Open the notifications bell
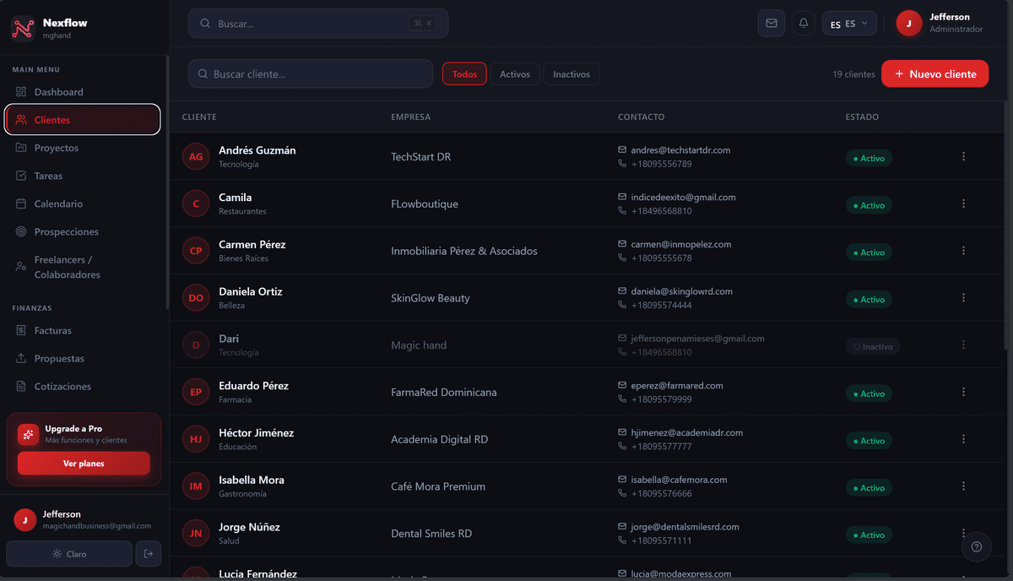Screen dimensions: 1013x581 pyautogui.click(x=804, y=24)
